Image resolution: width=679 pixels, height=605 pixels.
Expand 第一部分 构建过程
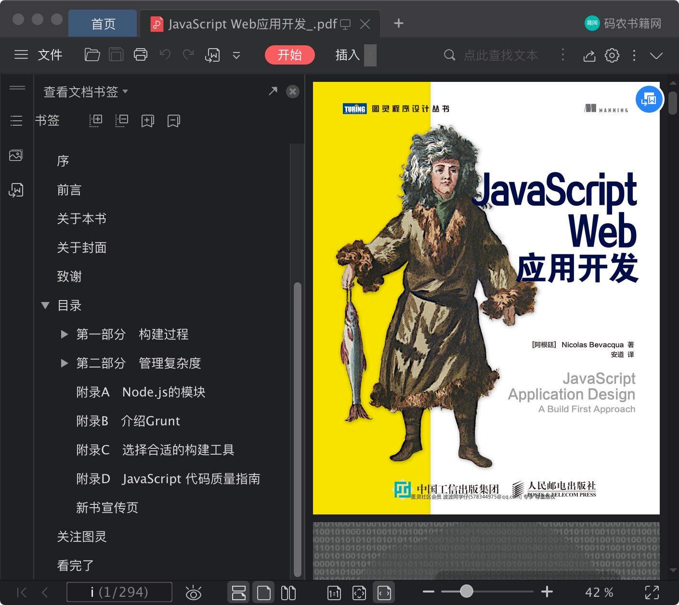point(64,334)
